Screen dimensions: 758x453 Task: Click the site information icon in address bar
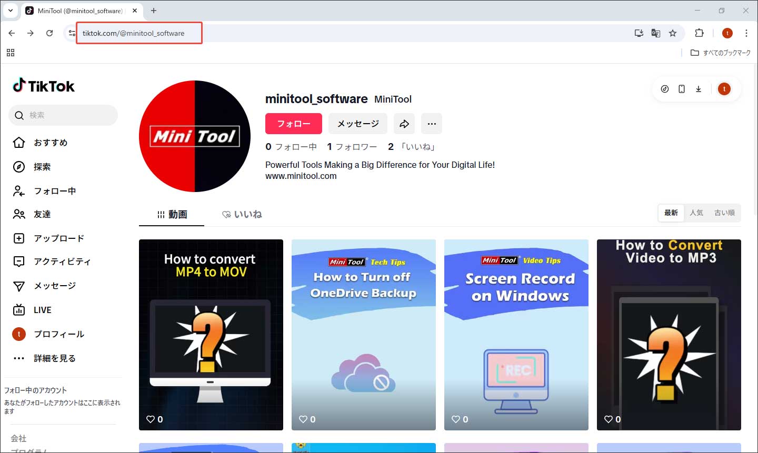(72, 33)
